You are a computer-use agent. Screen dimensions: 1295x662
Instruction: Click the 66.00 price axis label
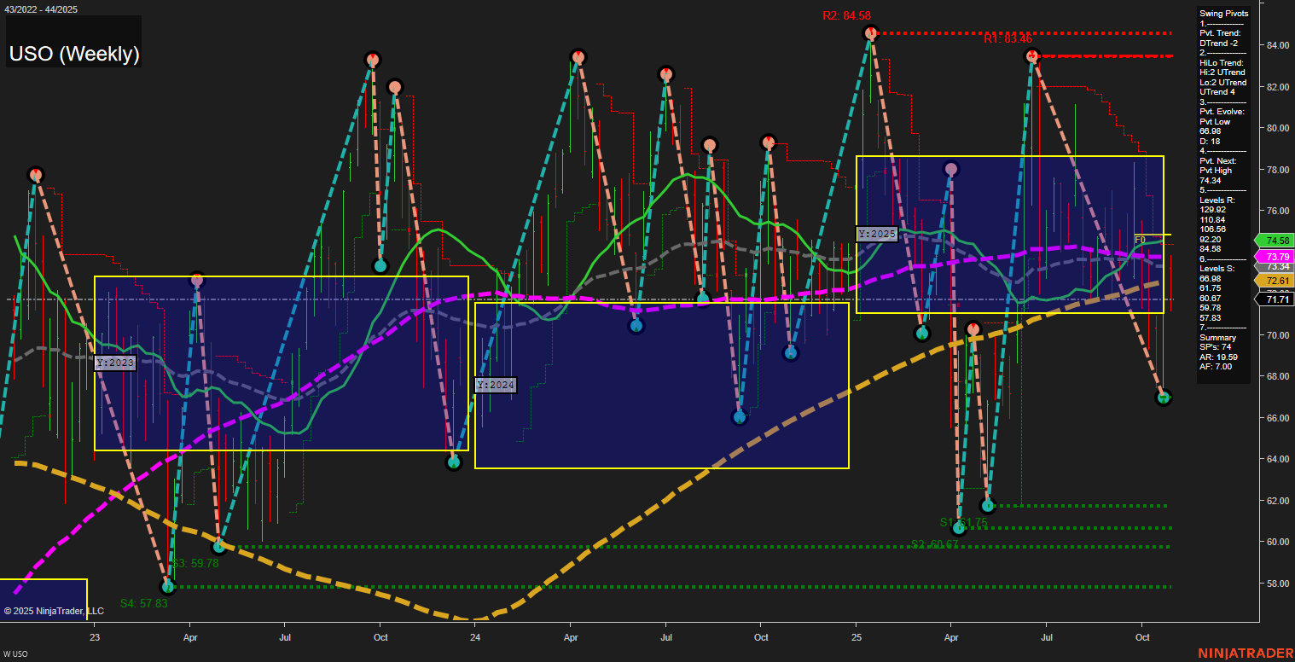[x=1277, y=418]
